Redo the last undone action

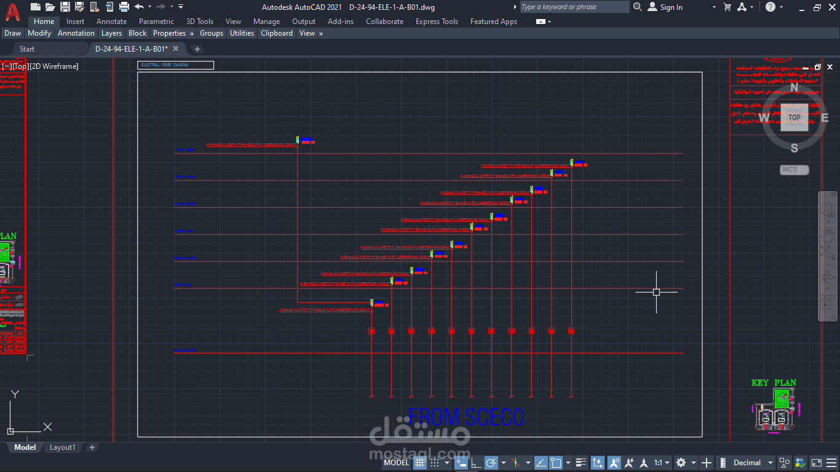point(160,7)
